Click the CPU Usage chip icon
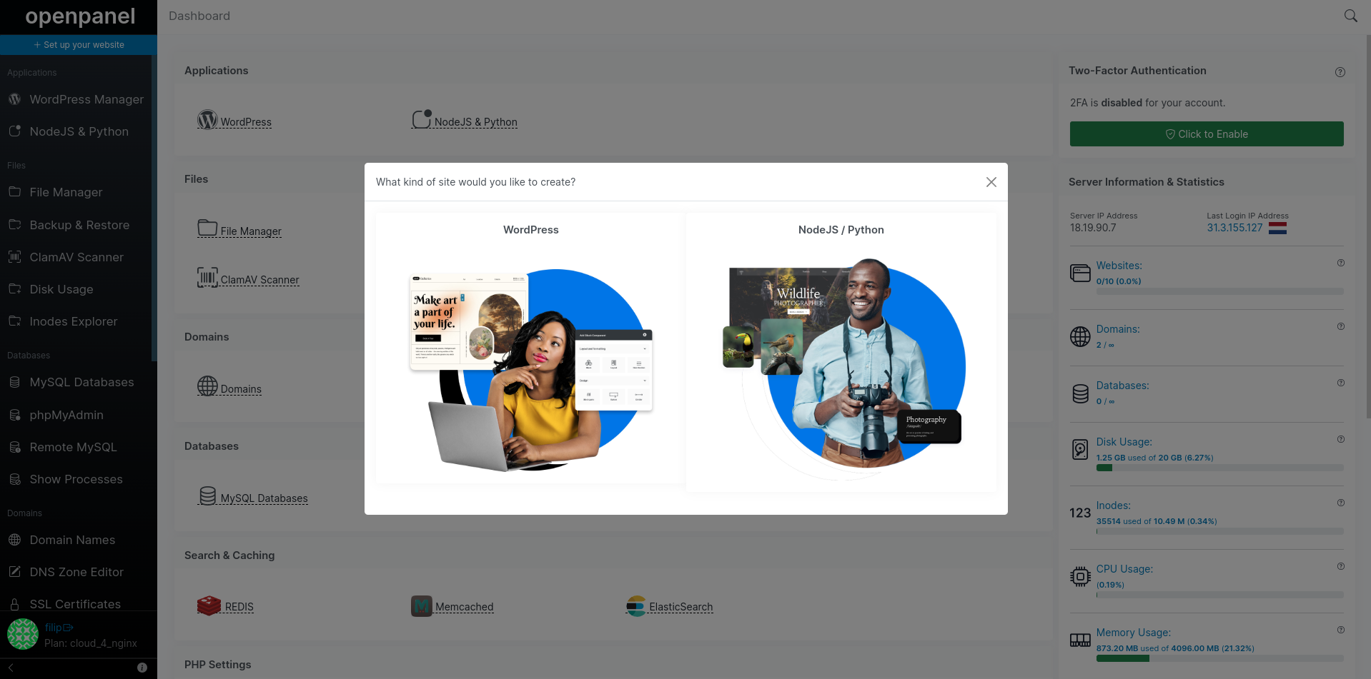The height and width of the screenshot is (679, 1371). coord(1080,577)
